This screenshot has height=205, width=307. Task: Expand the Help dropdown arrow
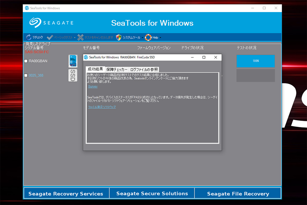160,38
